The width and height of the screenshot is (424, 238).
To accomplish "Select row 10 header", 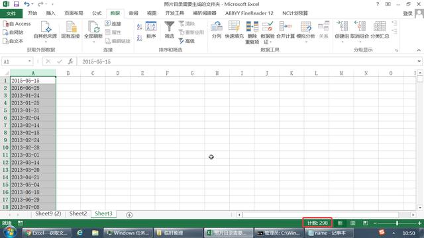I will pyautogui.click(x=5, y=147).
